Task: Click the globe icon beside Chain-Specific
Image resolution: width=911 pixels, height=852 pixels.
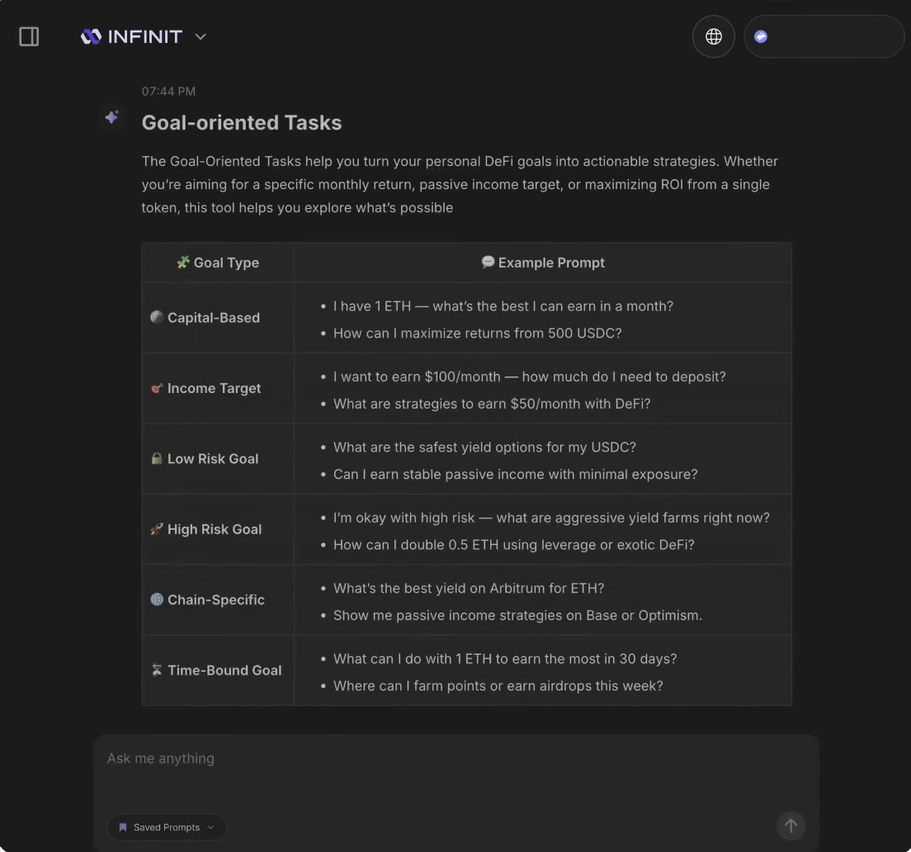Action: (x=157, y=599)
